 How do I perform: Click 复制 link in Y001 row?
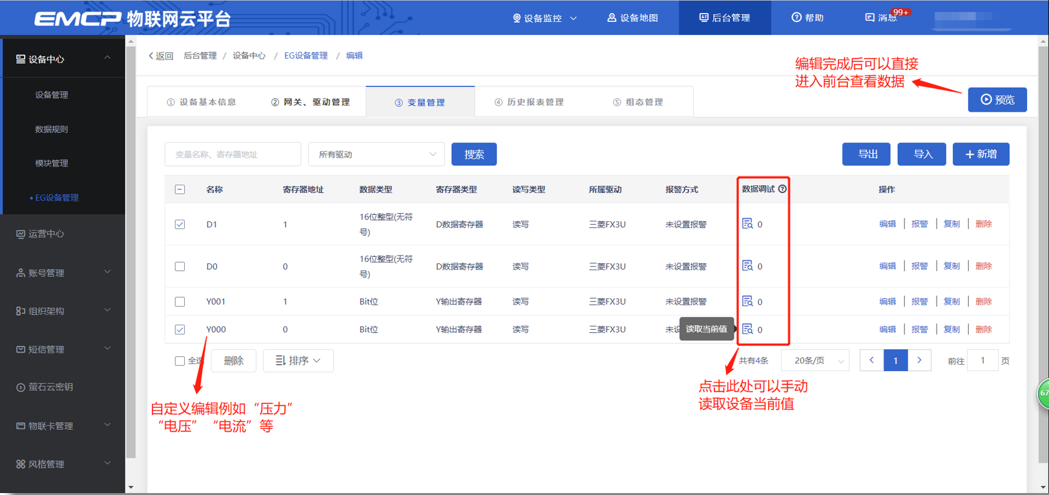point(951,301)
